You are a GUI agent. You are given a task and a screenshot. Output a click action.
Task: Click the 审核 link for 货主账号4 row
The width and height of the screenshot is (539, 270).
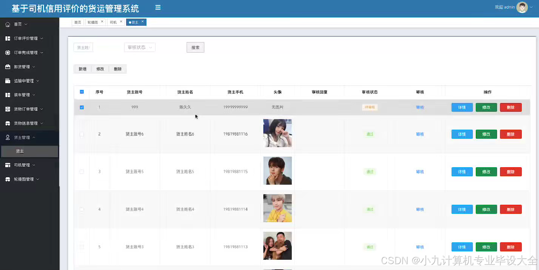click(x=420, y=209)
